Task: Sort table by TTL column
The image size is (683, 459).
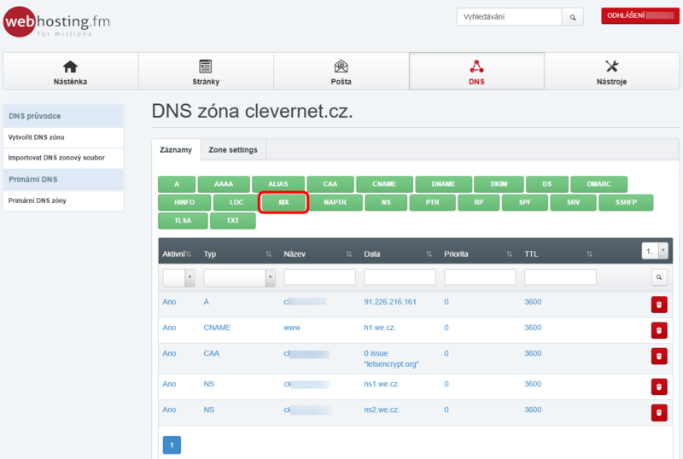Action: tap(558, 254)
